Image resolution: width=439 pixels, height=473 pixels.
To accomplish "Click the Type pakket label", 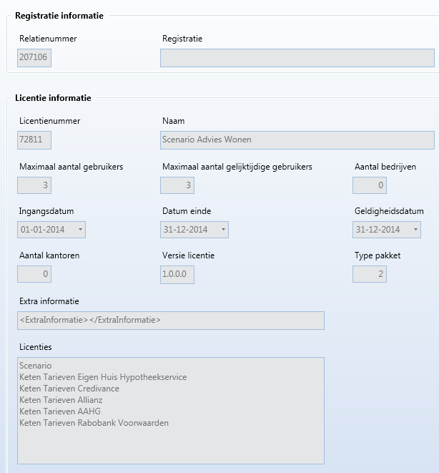I will [x=378, y=255].
